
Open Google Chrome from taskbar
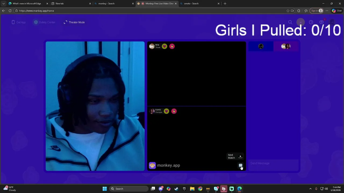(x=200, y=189)
